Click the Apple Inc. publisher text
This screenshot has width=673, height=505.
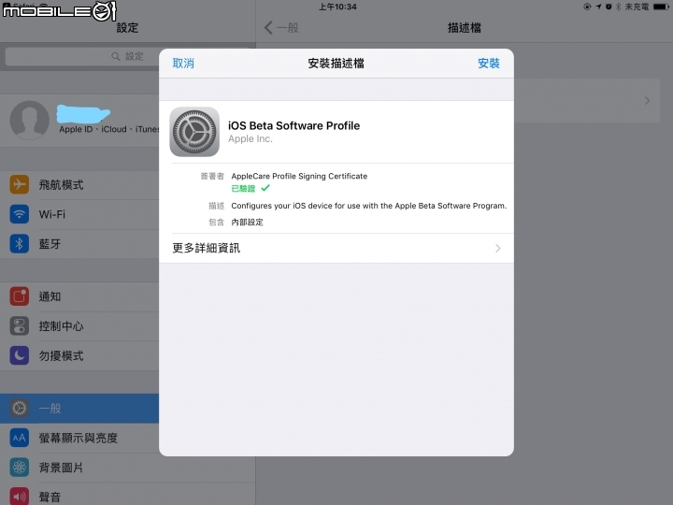(251, 138)
